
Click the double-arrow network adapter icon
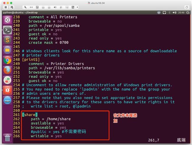click(x=31, y=7)
